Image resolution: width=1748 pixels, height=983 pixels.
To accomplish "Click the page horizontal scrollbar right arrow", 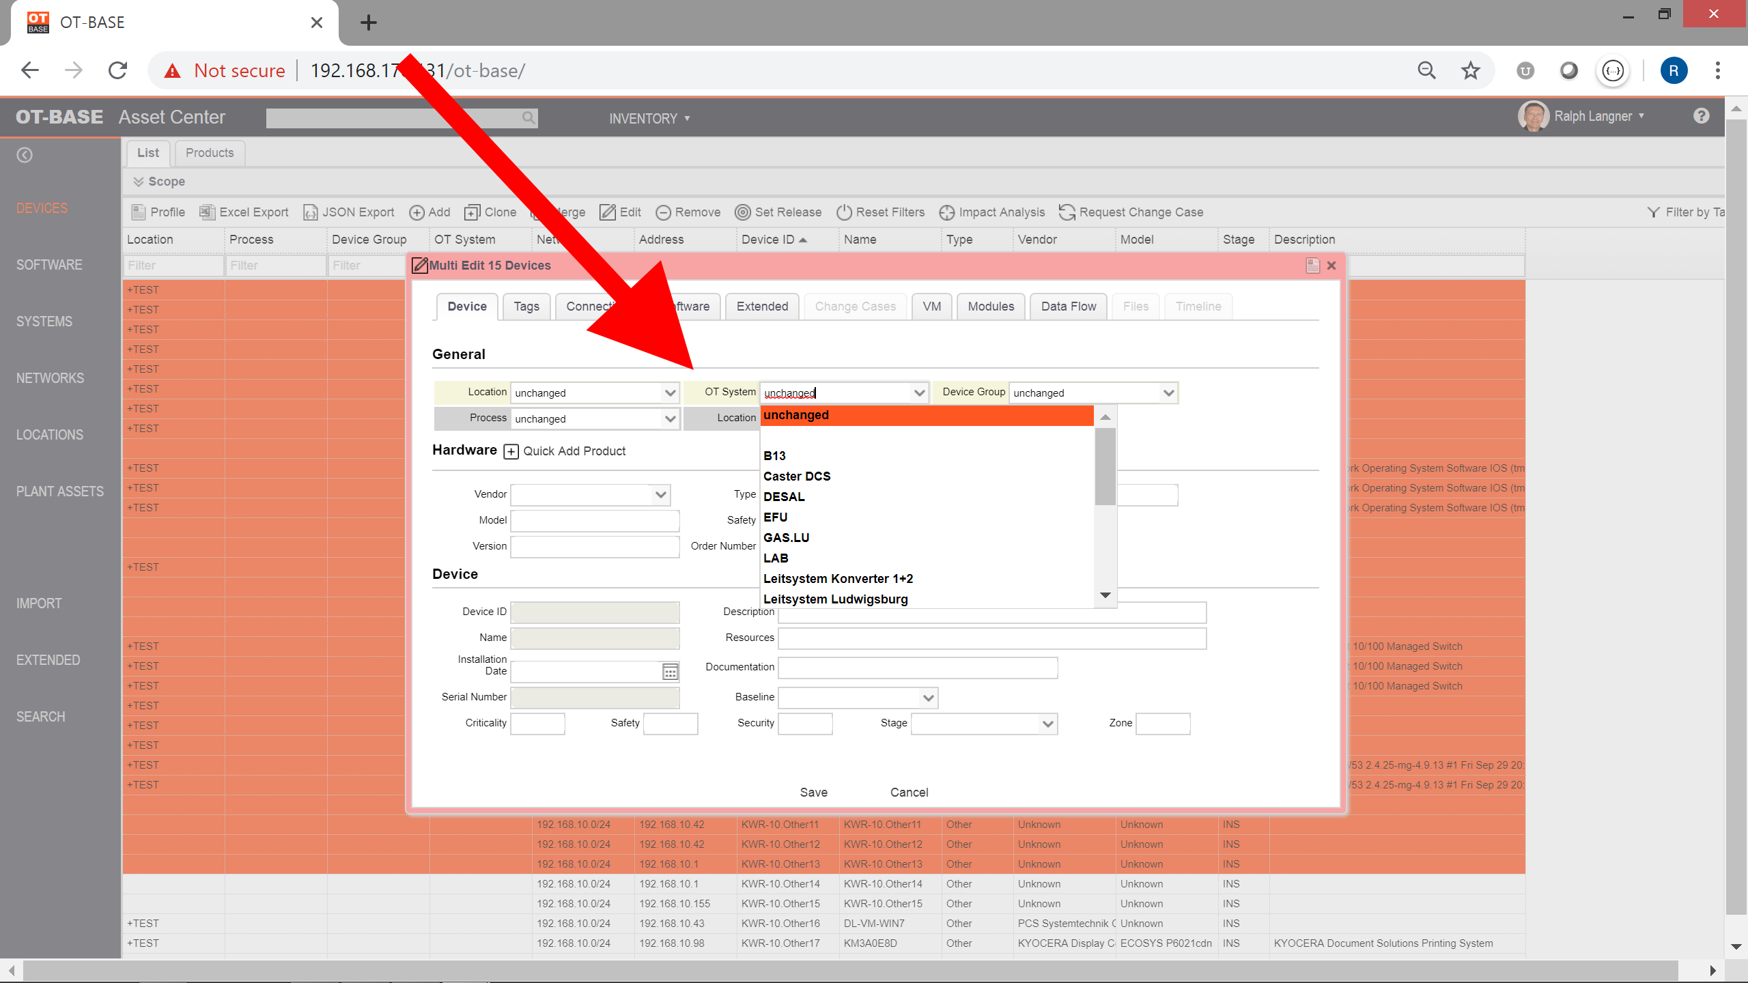I will point(1713,971).
